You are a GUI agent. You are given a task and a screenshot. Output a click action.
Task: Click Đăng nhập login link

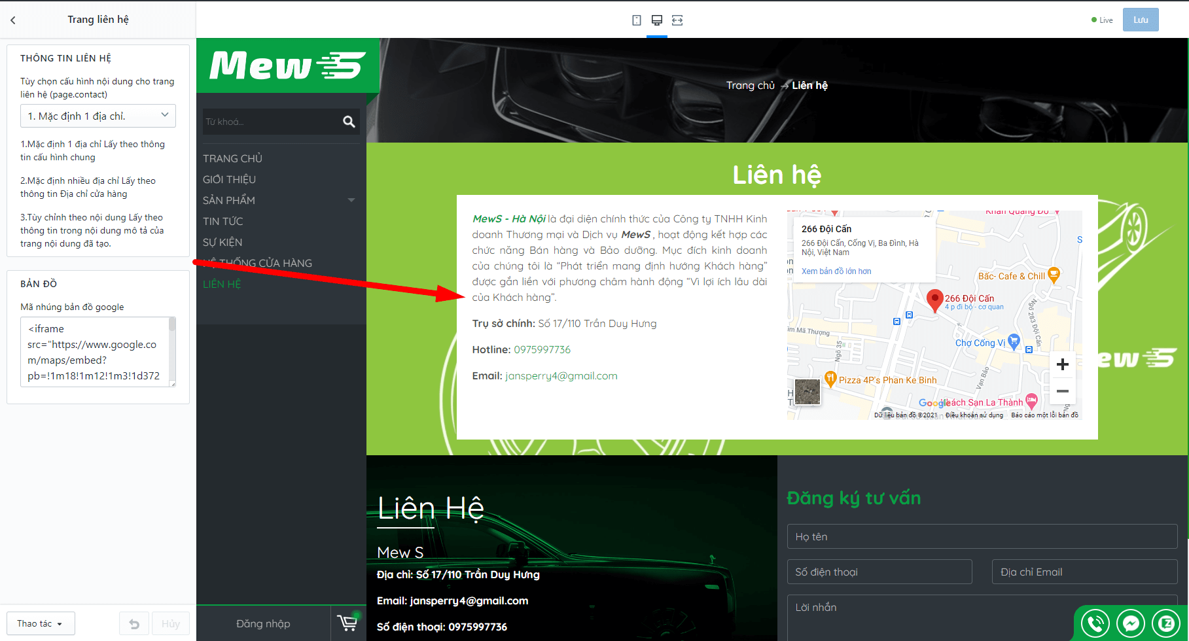263,623
